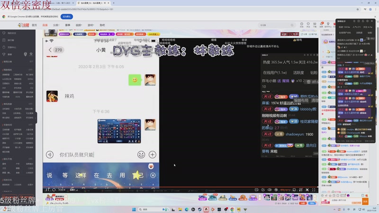
Task: Open Chrome from the taskbar
Action: click(x=232, y=209)
